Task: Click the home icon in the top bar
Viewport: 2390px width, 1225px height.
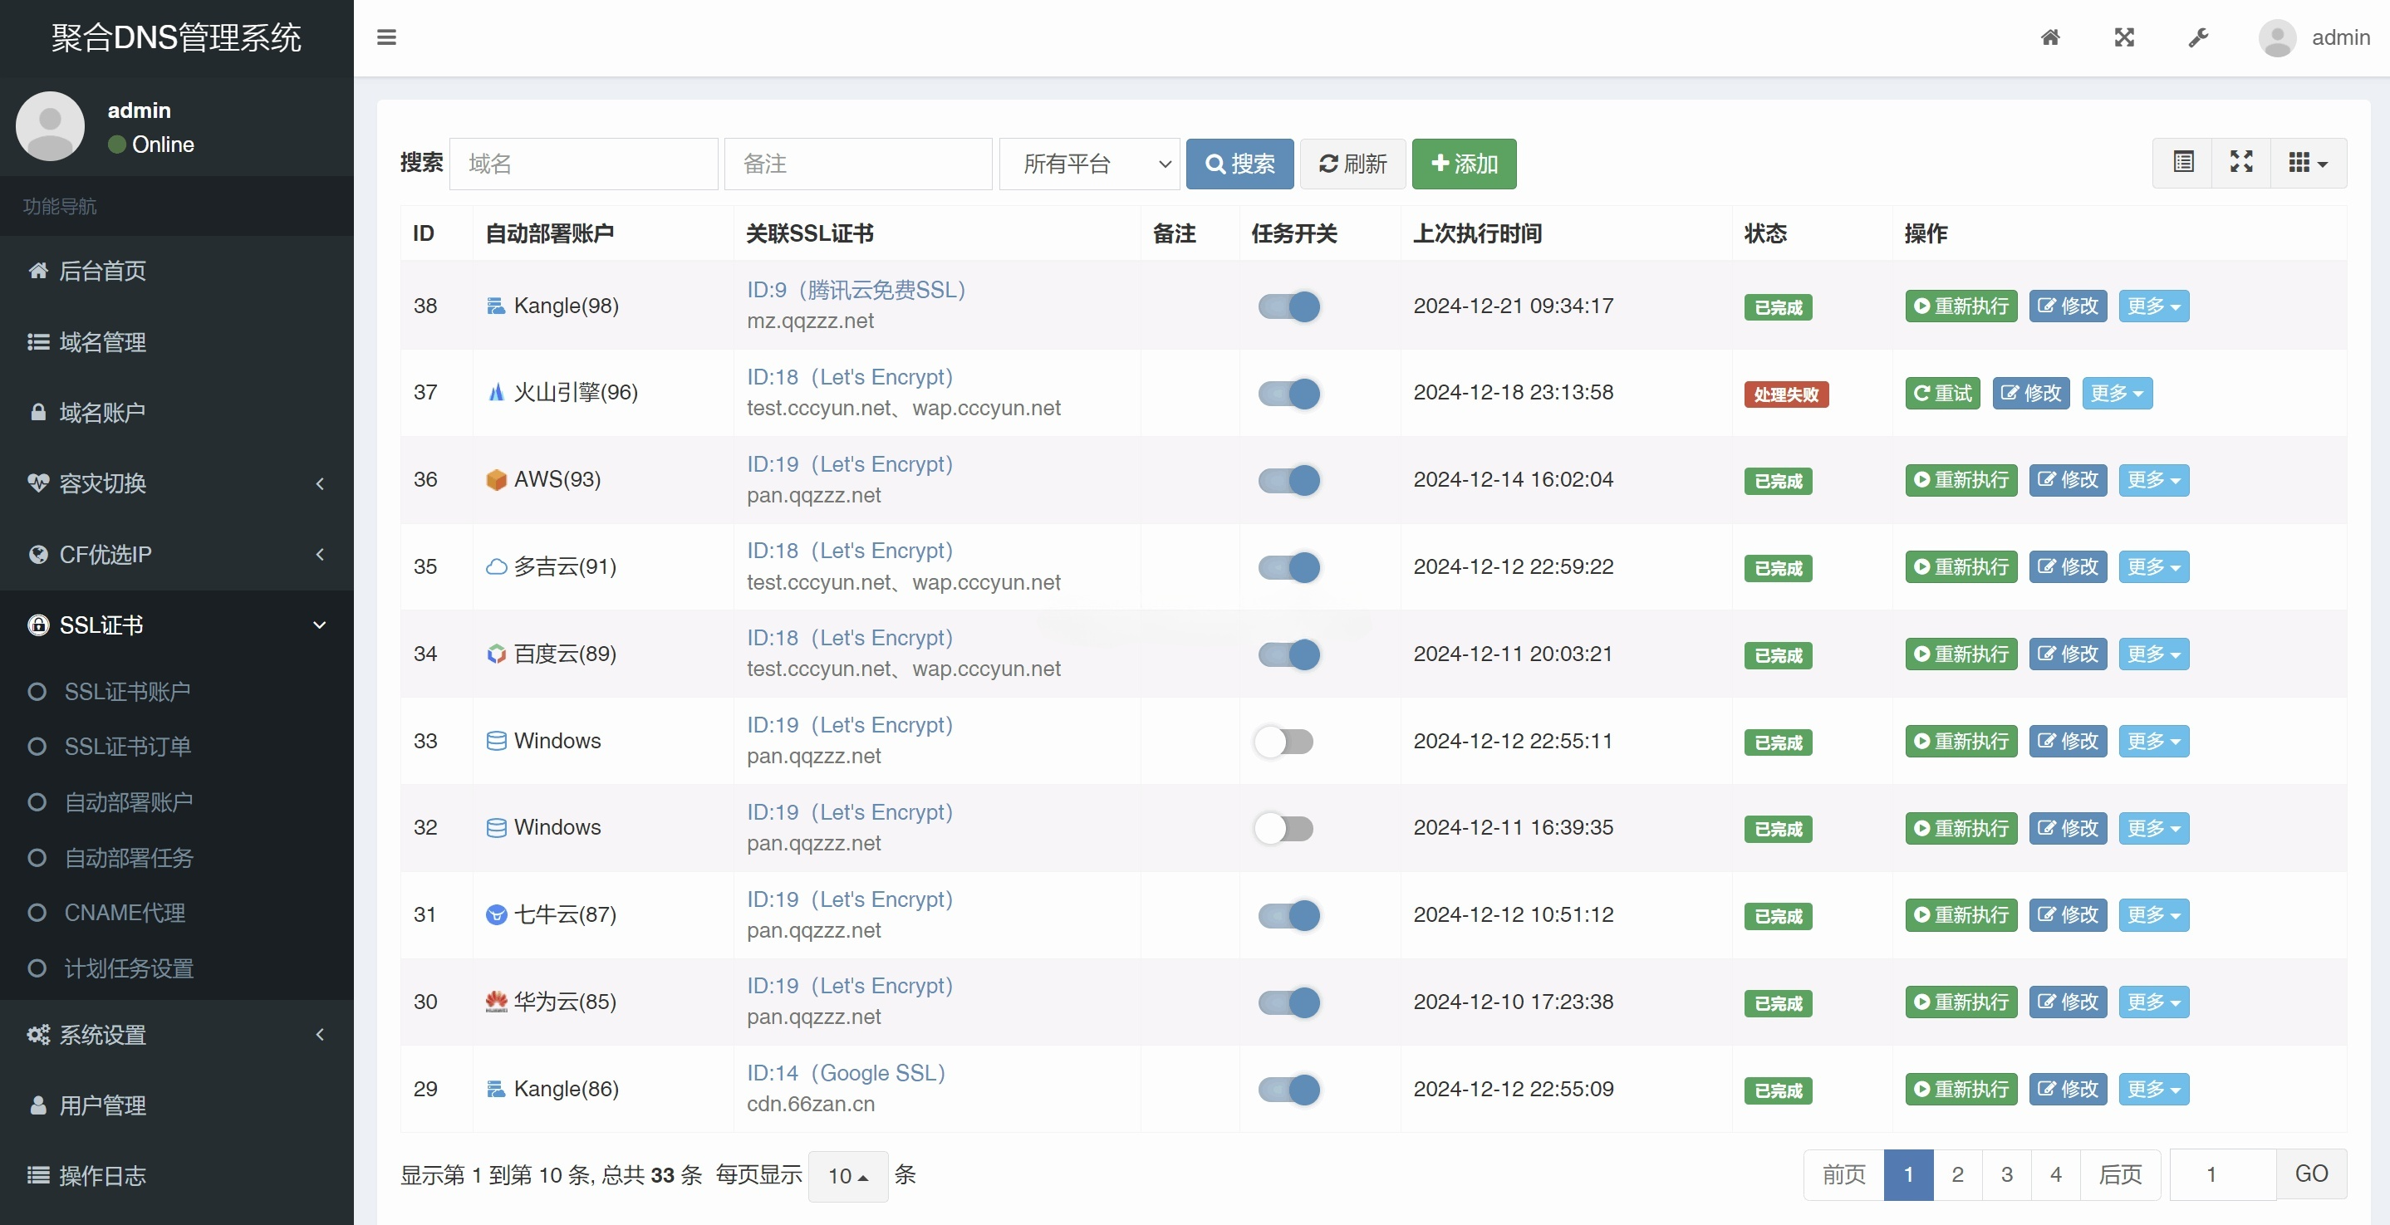Action: click(2050, 38)
